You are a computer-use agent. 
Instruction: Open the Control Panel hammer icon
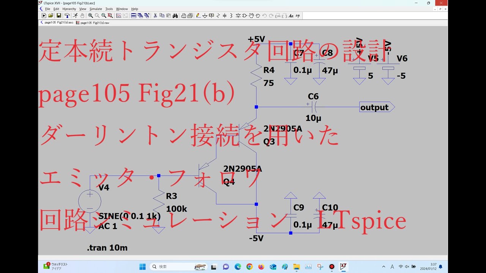click(x=67, y=16)
